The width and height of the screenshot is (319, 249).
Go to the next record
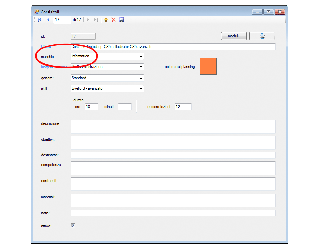click(x=88, y=20)
